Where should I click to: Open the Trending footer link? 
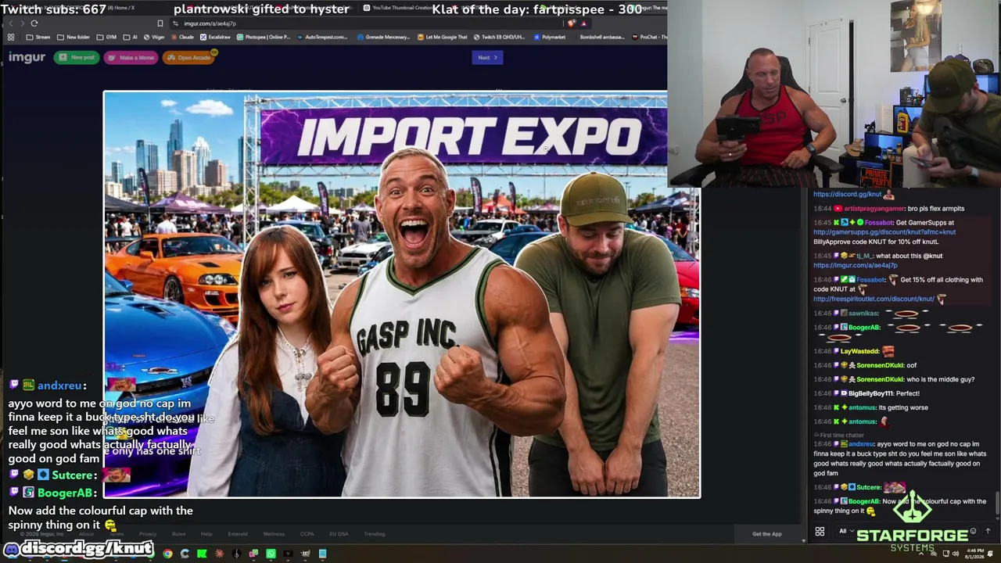pyautogui.click(x=374, y=534)
